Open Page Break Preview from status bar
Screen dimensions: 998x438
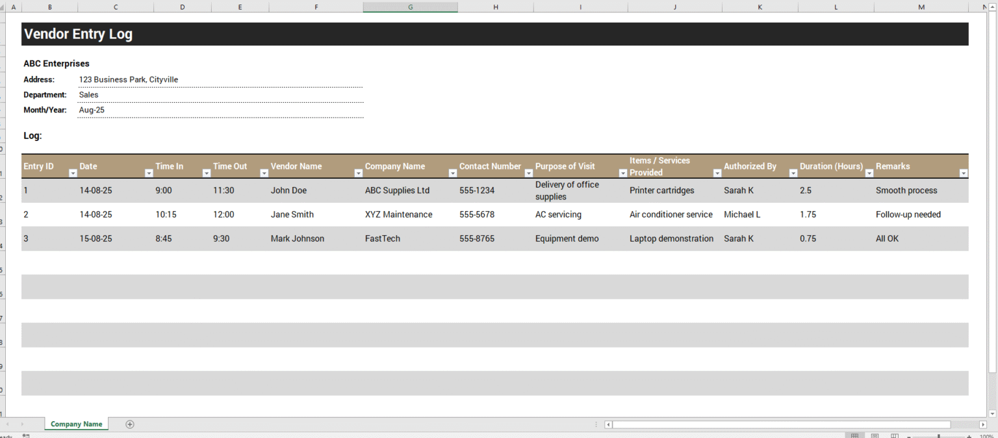click(894, 435)
